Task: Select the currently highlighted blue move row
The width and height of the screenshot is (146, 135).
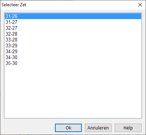Action: coord(73,16)
